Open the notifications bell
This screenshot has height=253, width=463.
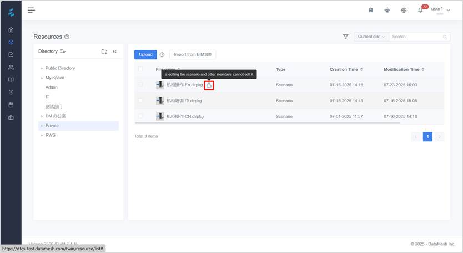point(420,10)
